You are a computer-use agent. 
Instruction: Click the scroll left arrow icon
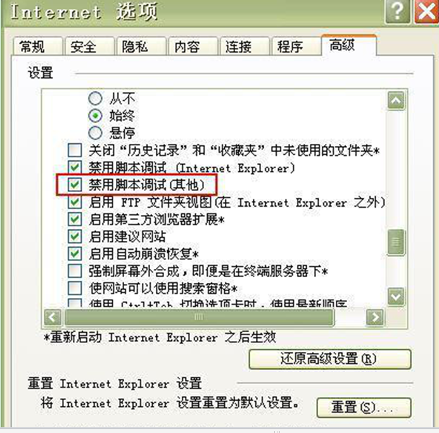53,318
